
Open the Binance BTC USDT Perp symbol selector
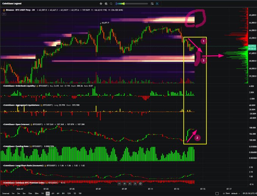point(20,10)
